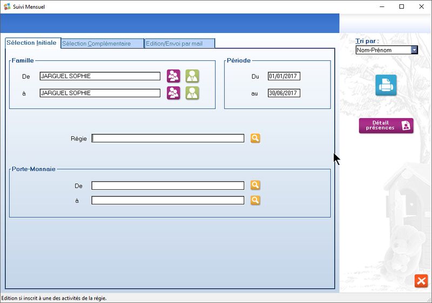Open the Régie search magnifier
This screenshot has height=303, width=432.
255,139
